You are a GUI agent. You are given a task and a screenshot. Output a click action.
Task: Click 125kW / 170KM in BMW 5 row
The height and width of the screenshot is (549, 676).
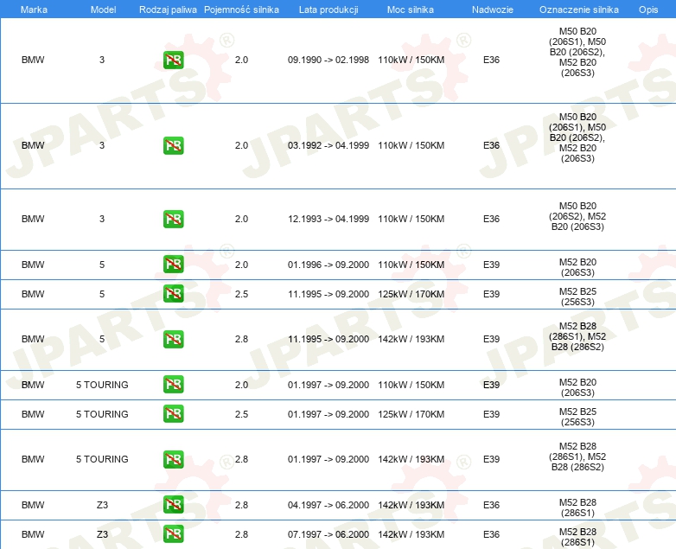411,294
